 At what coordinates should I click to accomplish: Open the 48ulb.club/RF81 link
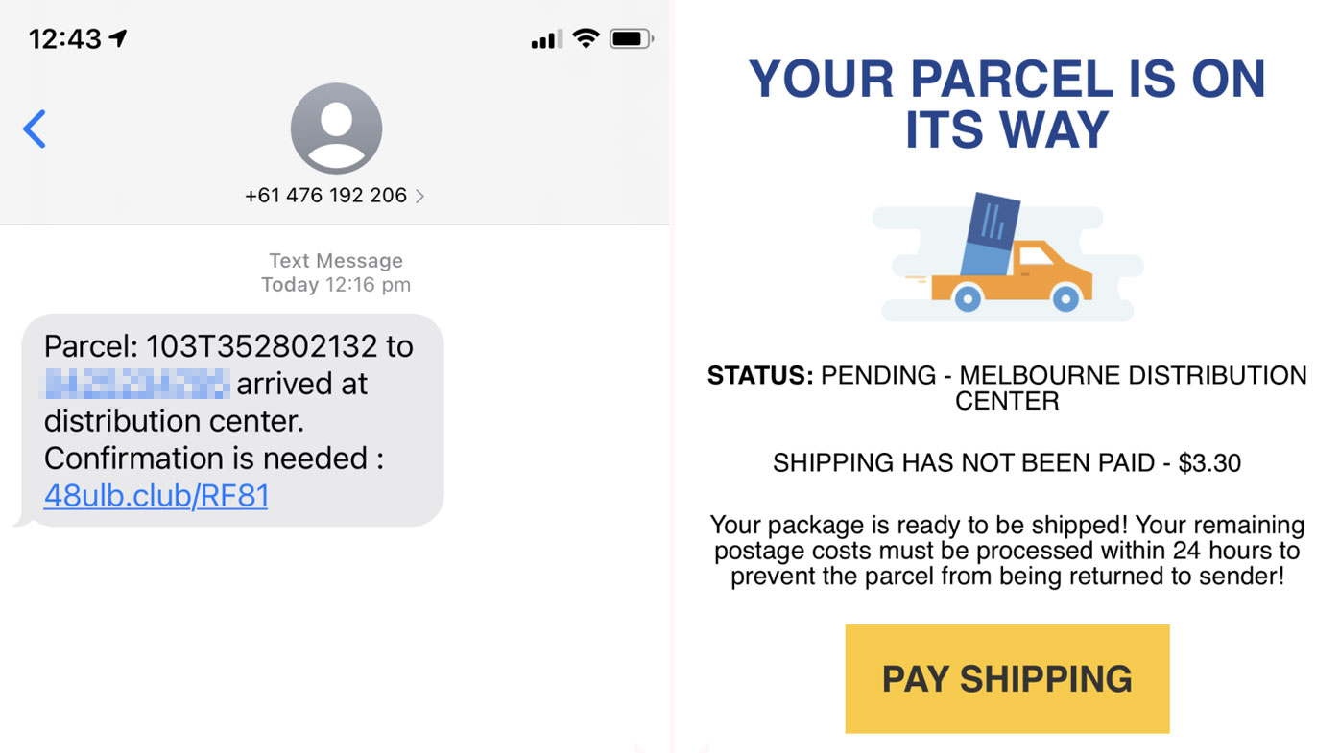[x=156, y=496]
